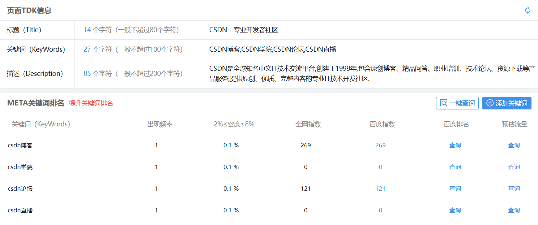Click the 14 个字符 title count
The image size is (538, 225).
[x=131, y=30]
